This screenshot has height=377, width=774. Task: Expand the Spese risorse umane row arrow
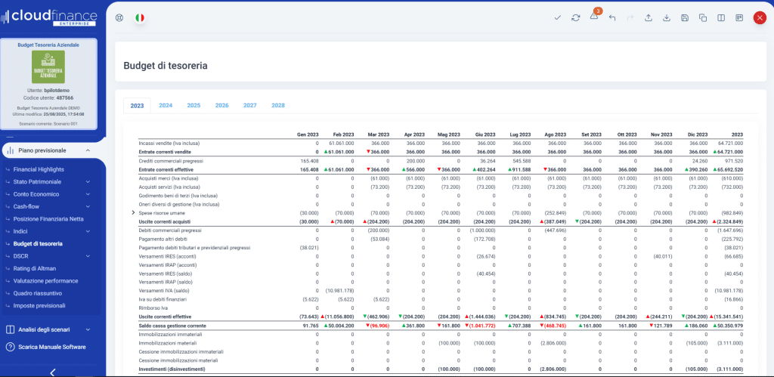[133, 213]
